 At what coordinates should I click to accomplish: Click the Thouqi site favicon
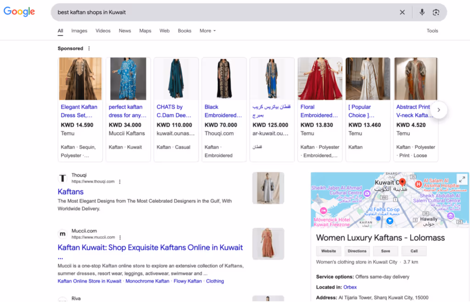pyautogui.click(x=62, y=178)
